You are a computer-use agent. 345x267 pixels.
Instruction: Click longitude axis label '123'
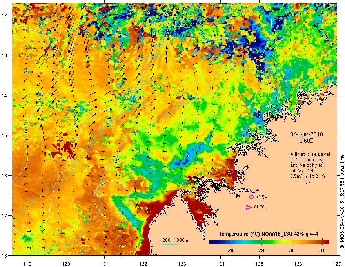click(x=182, y=264)
